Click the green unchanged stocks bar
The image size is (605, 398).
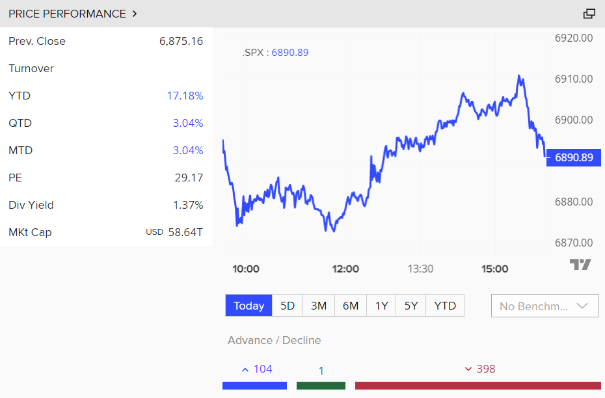321,386
